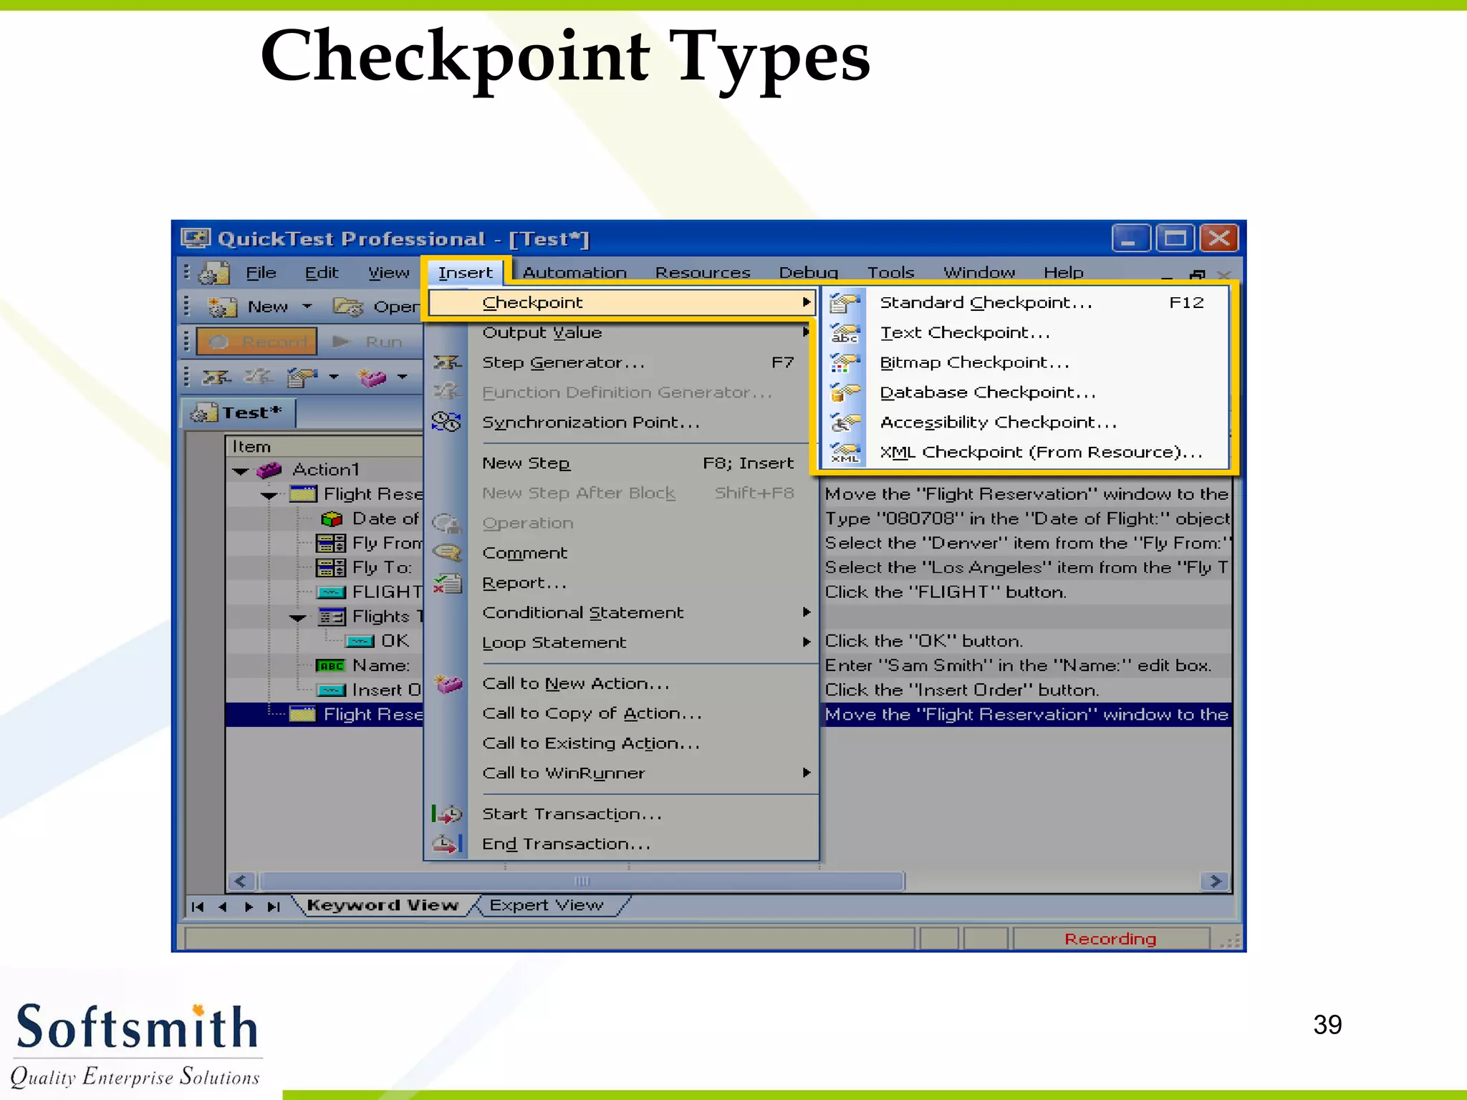Open the action toolbar icon dropdown arrow

tap(403, 377)
